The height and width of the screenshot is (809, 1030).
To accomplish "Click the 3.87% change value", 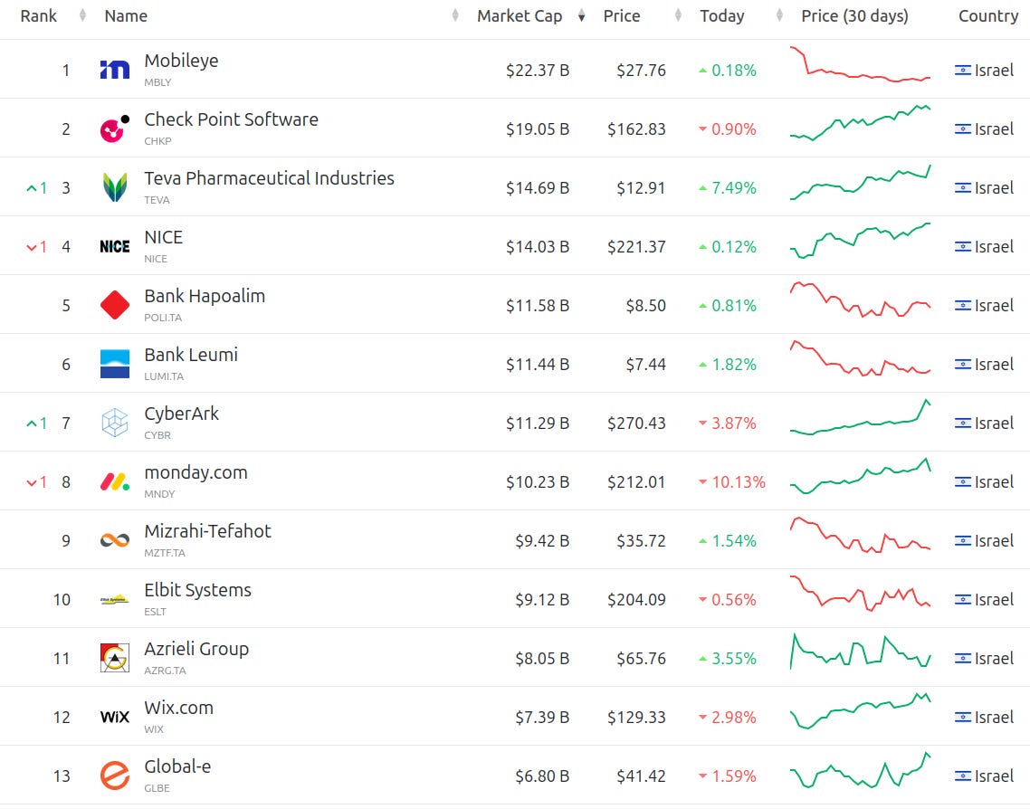I will [x=734, y=424].
